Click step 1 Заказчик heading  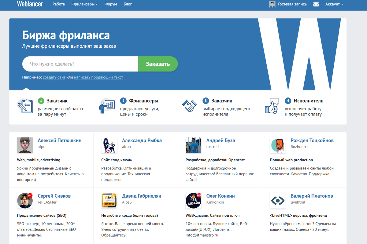click(57, 101)
